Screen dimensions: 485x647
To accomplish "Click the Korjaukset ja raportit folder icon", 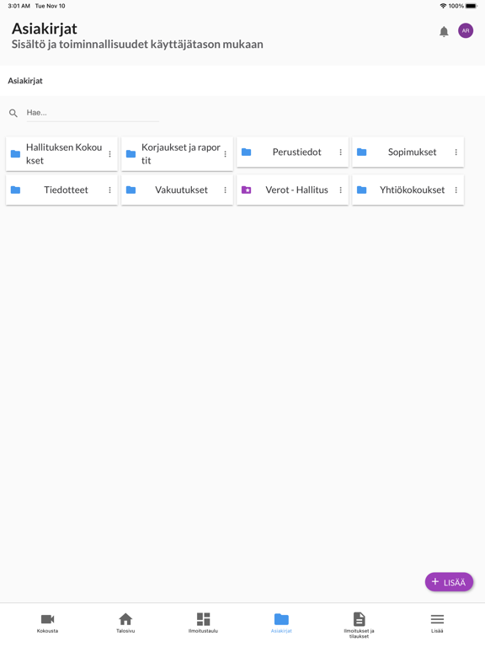I will point(131,154).
